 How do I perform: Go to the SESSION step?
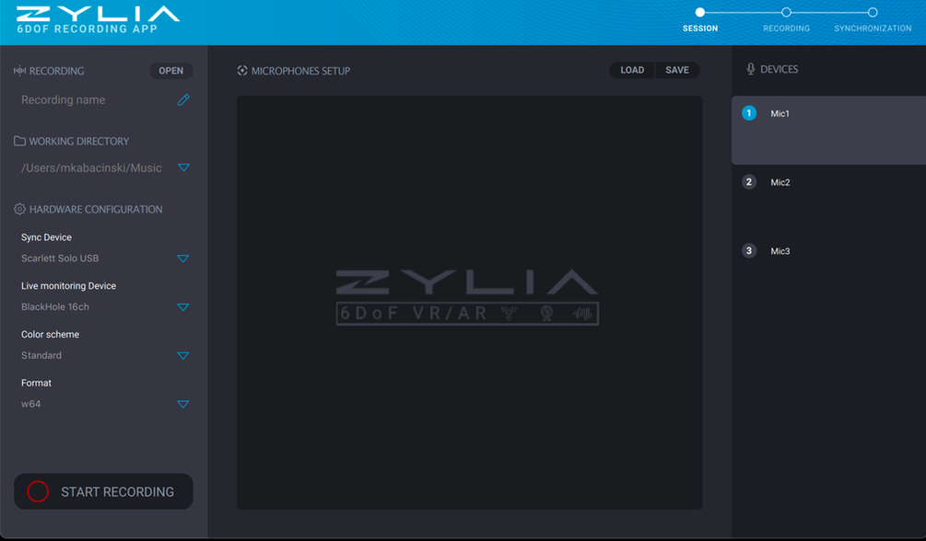700,29
